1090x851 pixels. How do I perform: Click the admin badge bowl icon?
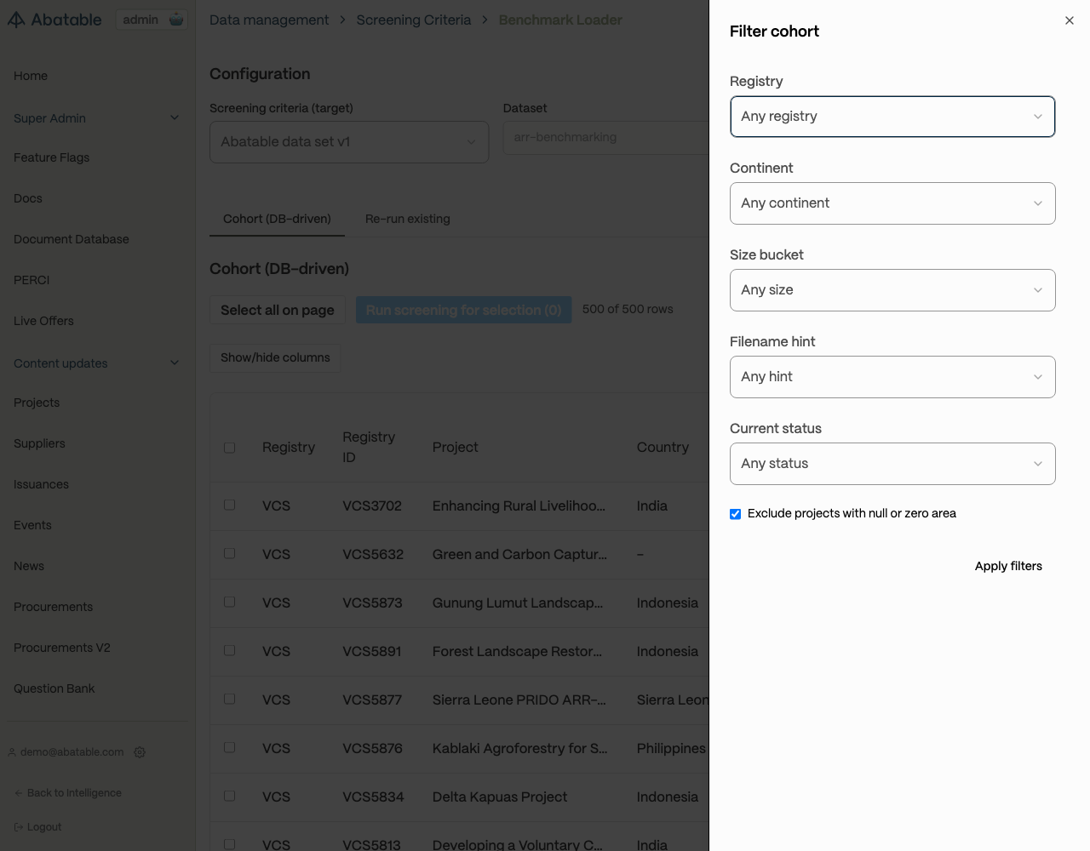point(175,20)
